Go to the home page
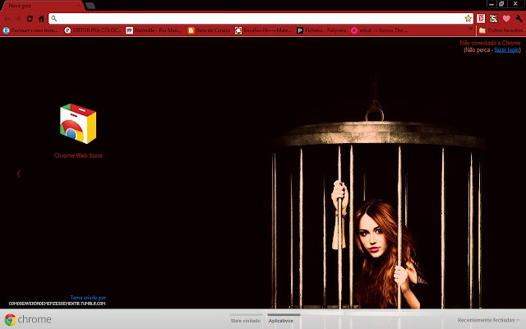The width and height of the screenshot is (526, 329). click(x=41, y=19)
